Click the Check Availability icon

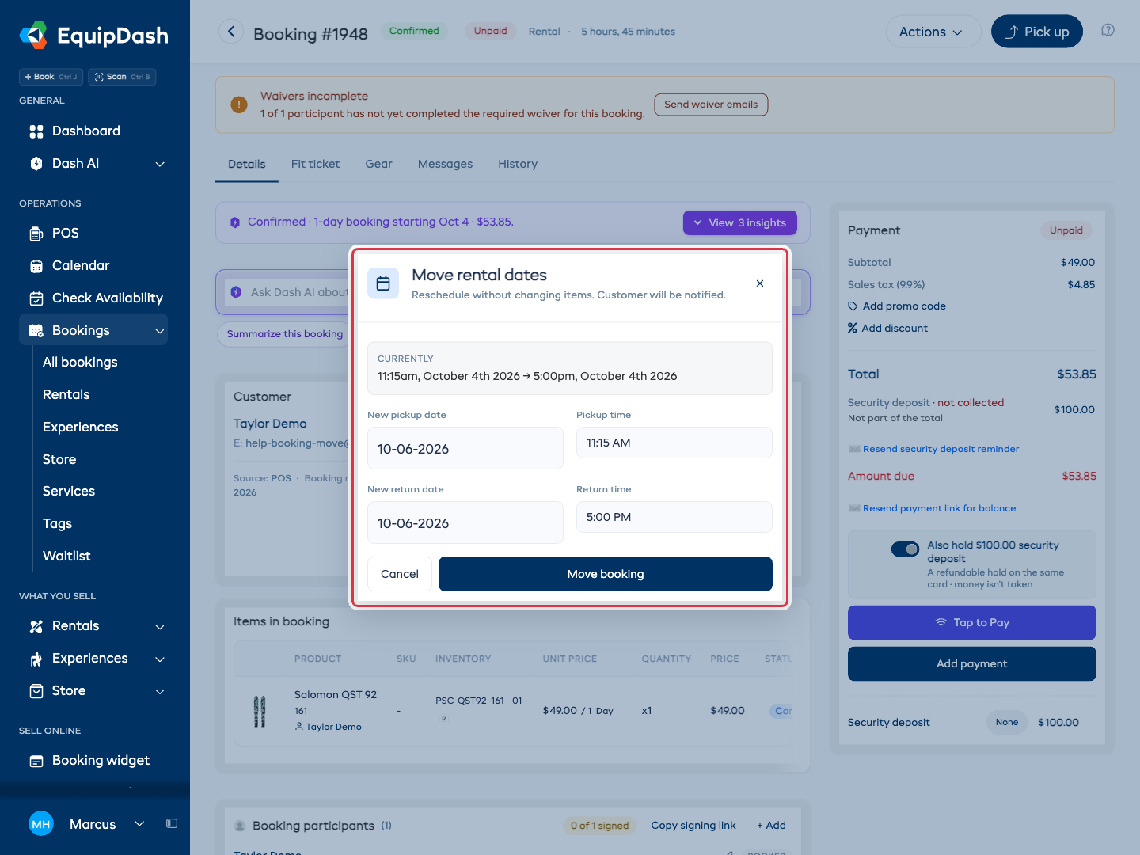[36, 298]
